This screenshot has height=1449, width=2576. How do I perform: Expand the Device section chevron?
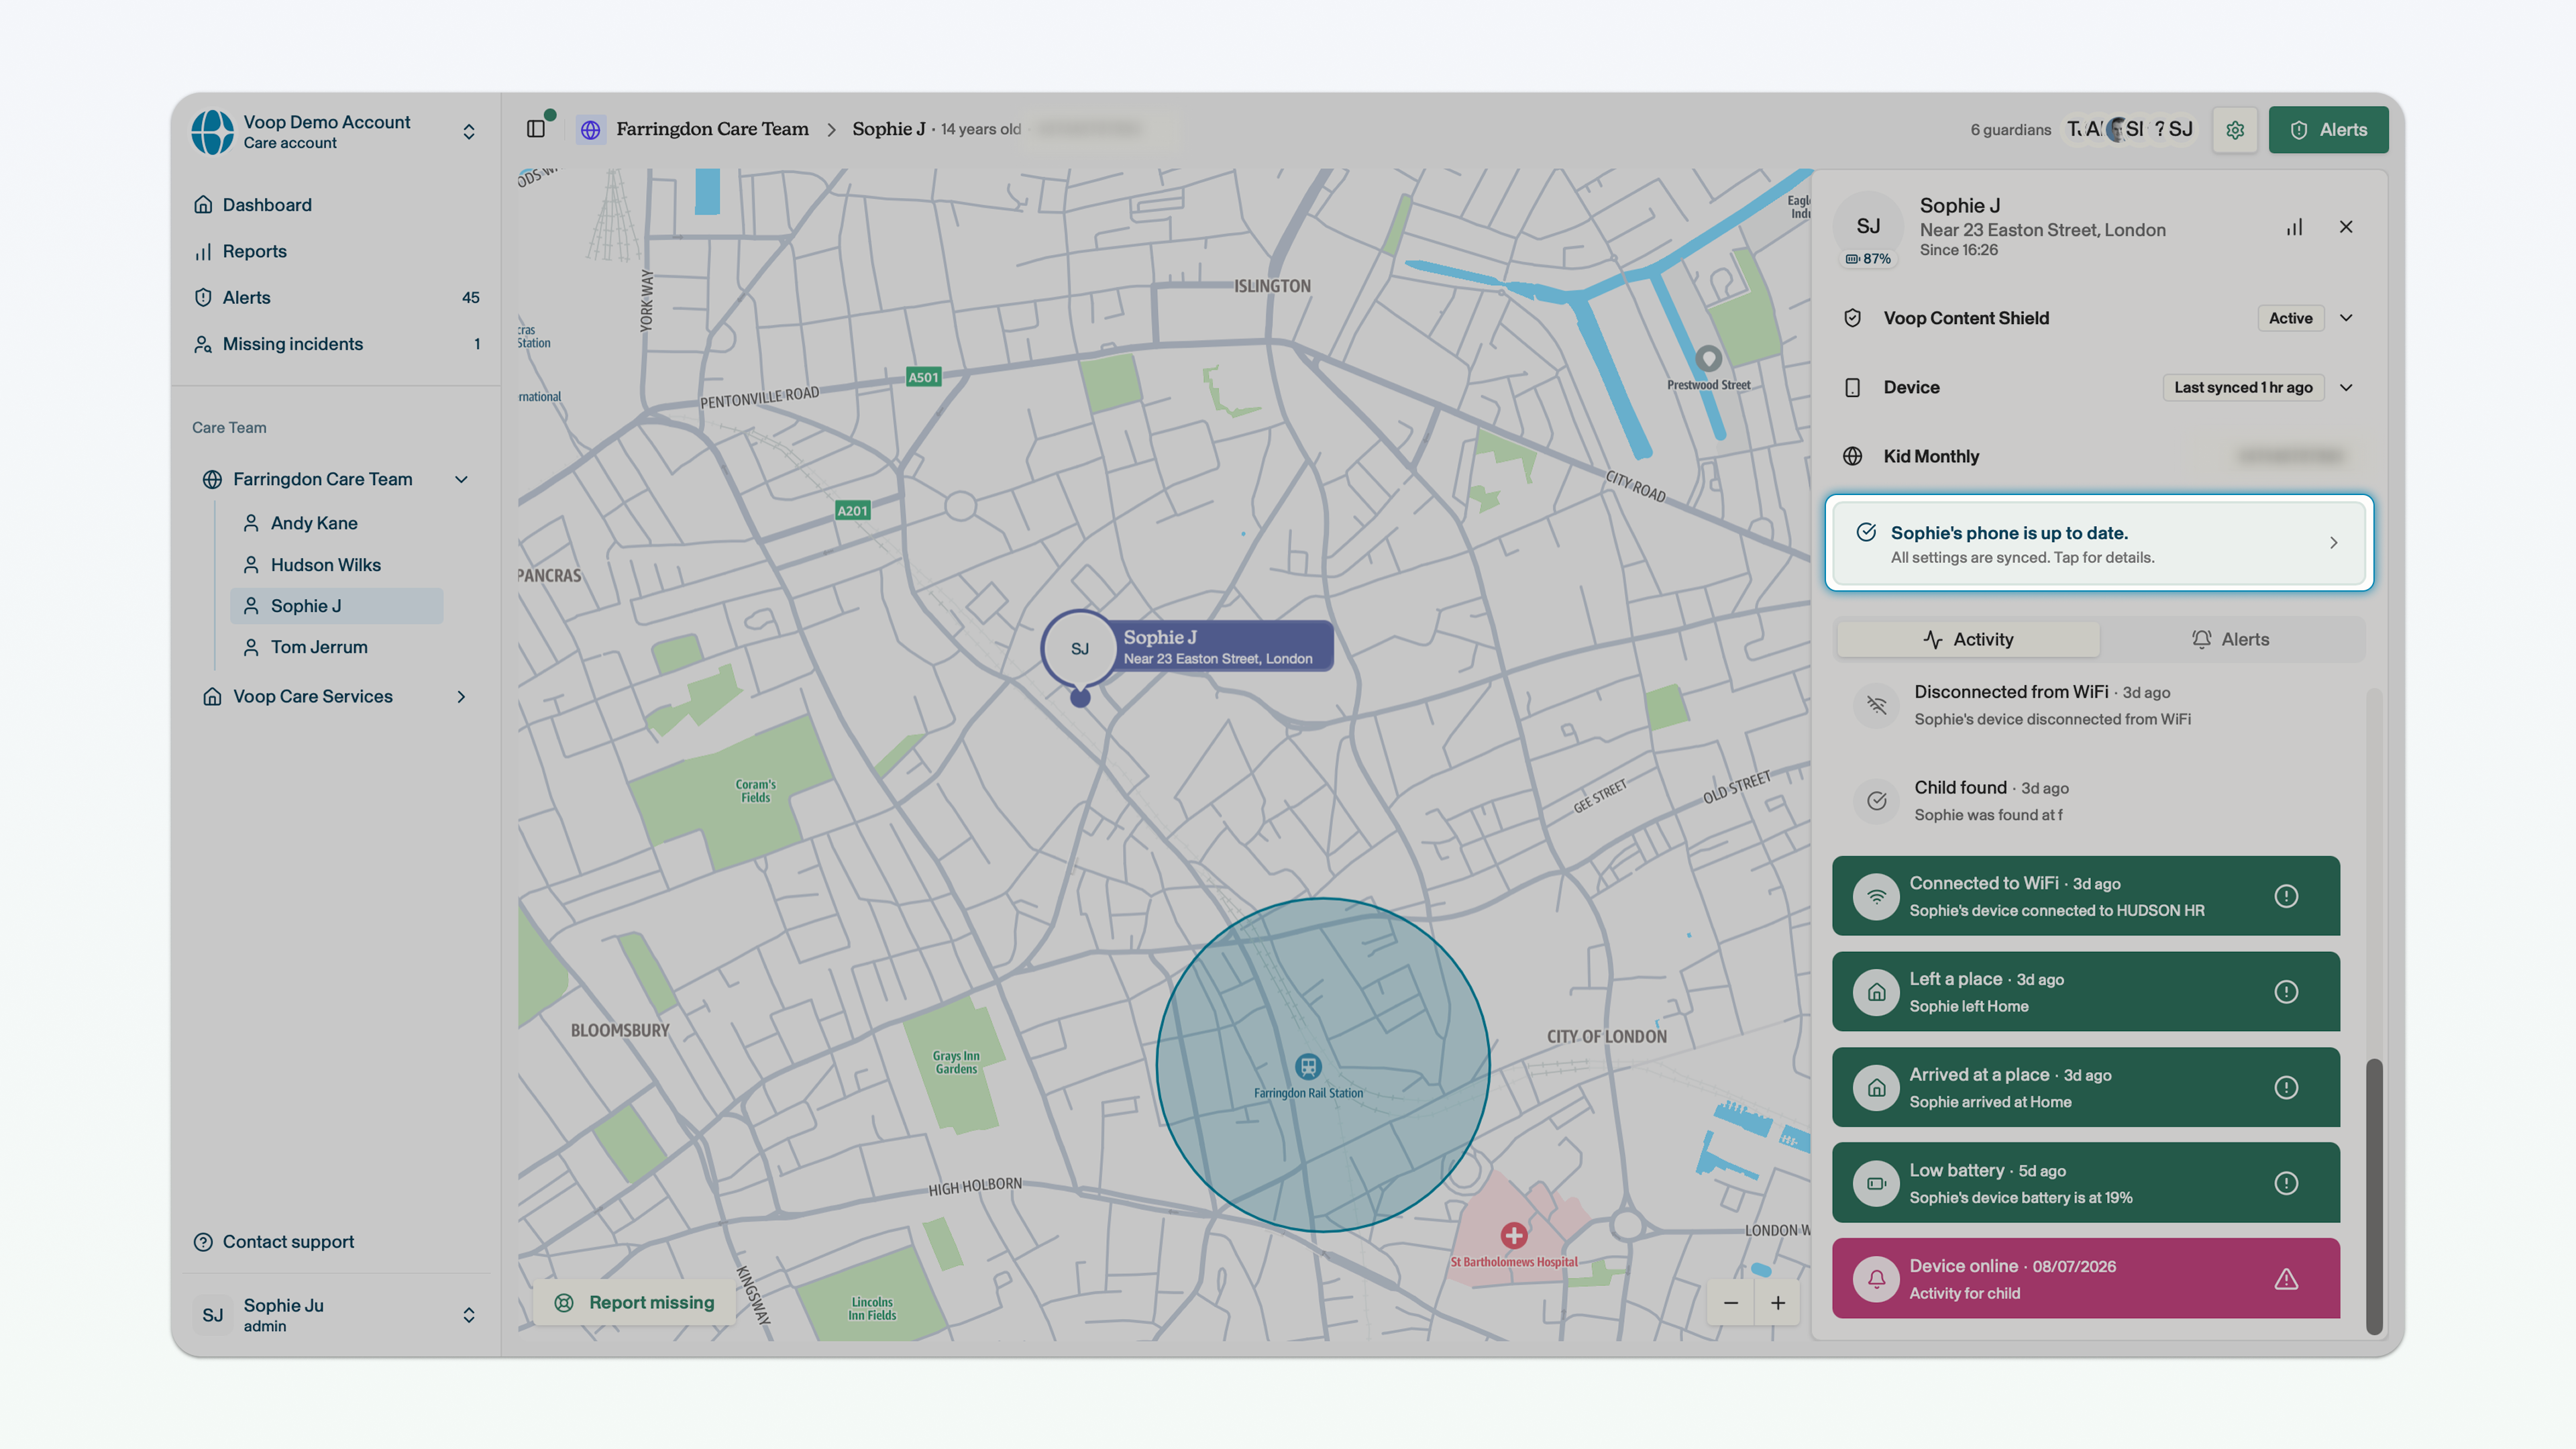pyautogui.click(x=2346, y=387)
